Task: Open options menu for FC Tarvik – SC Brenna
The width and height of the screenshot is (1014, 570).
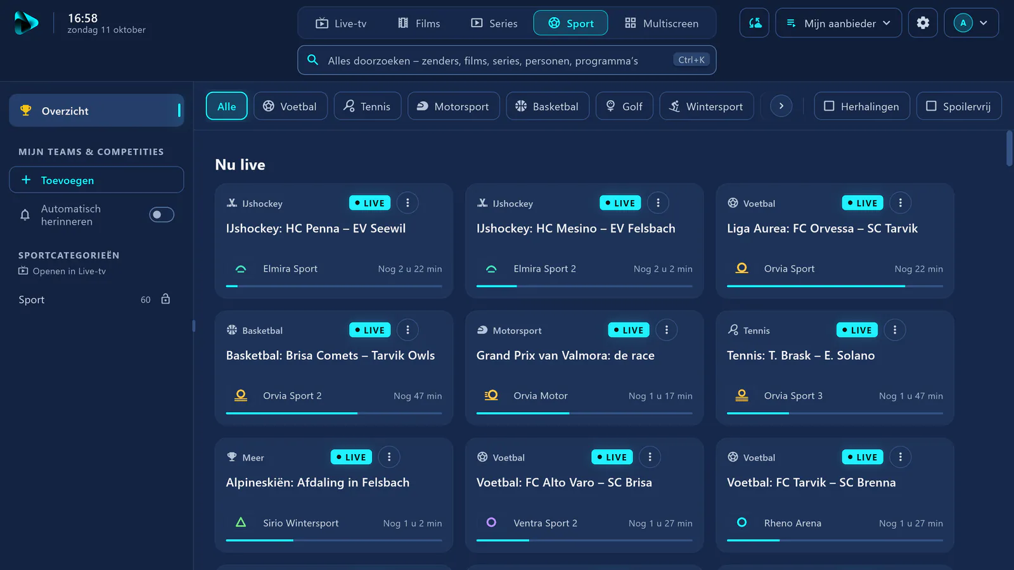Action: 900,457
